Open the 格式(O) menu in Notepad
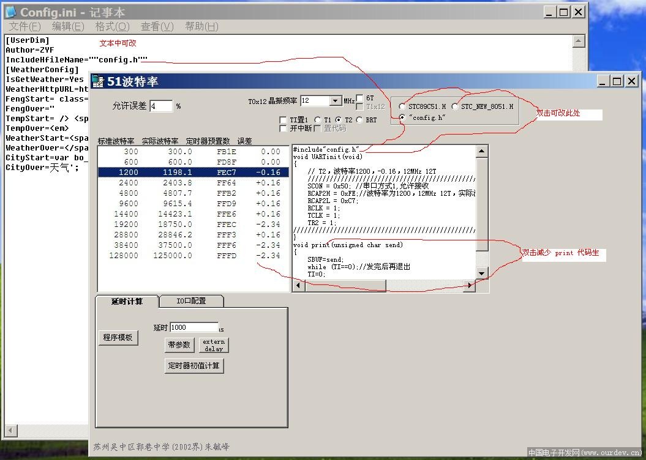 click(112, 27)
